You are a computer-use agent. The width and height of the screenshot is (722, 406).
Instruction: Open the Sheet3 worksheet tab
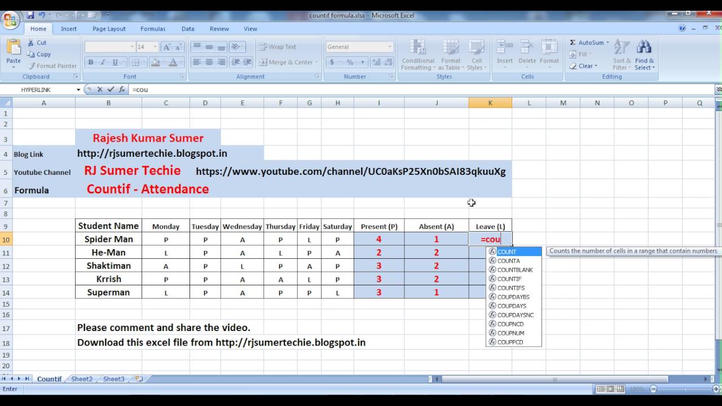coord(114,379)
